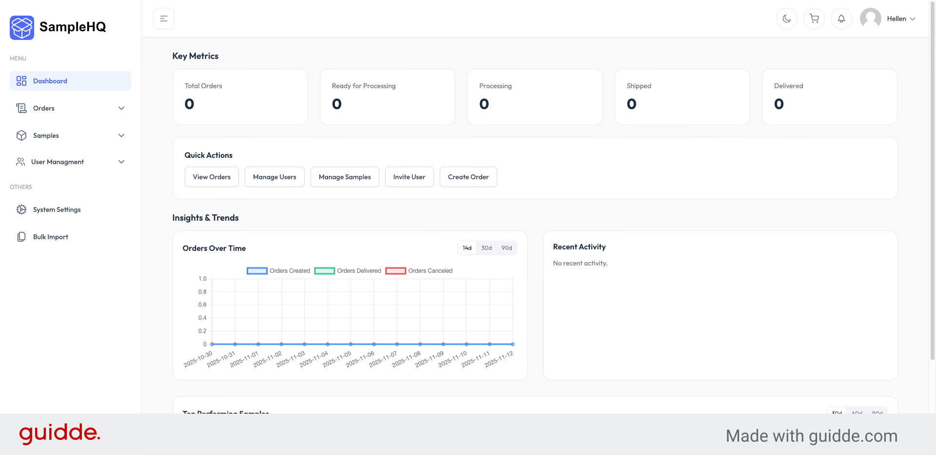Image resolution: width=936 pixels, height=455 pixels.
Task: Select the Dashboard menu item
Action: pos(70,81)
